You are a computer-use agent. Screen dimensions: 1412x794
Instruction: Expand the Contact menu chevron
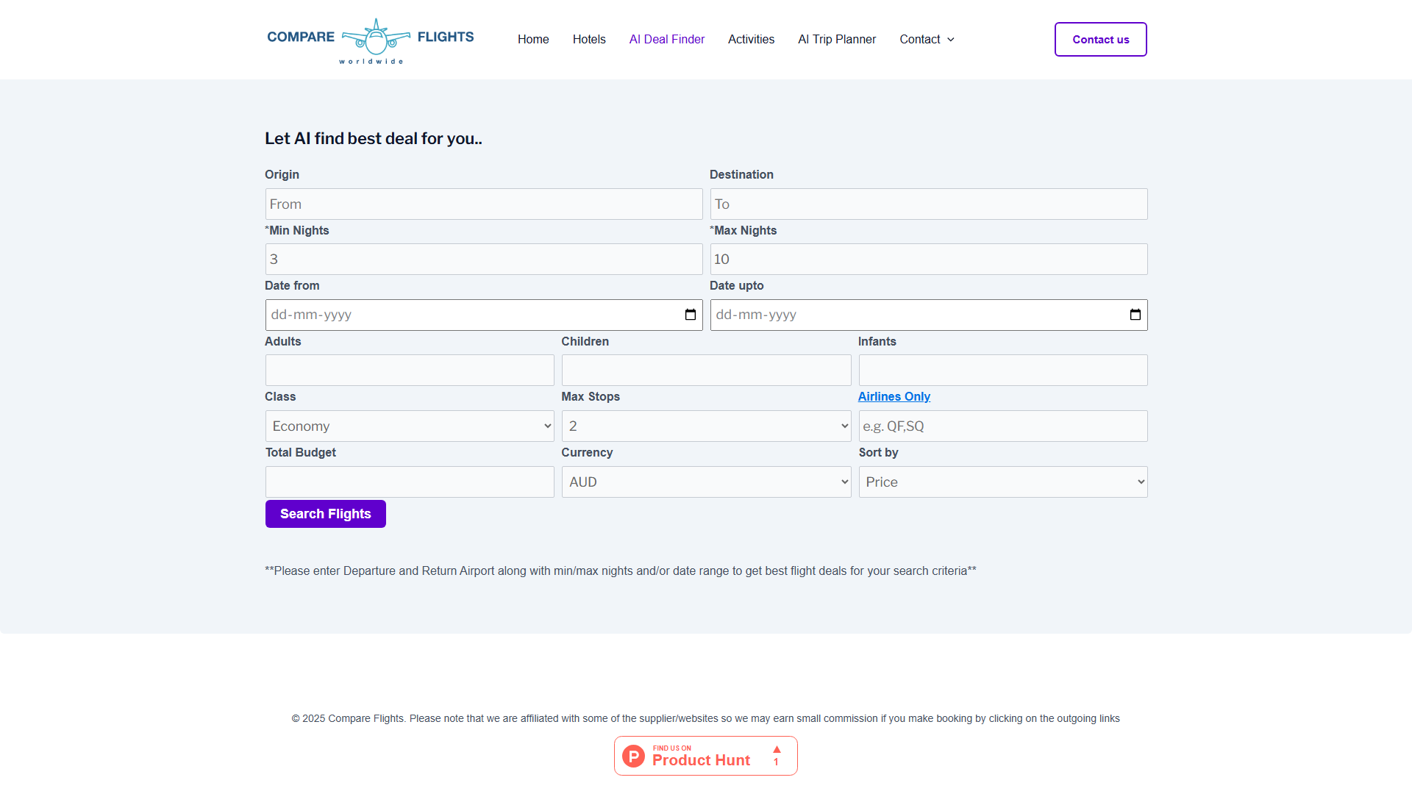951,40
